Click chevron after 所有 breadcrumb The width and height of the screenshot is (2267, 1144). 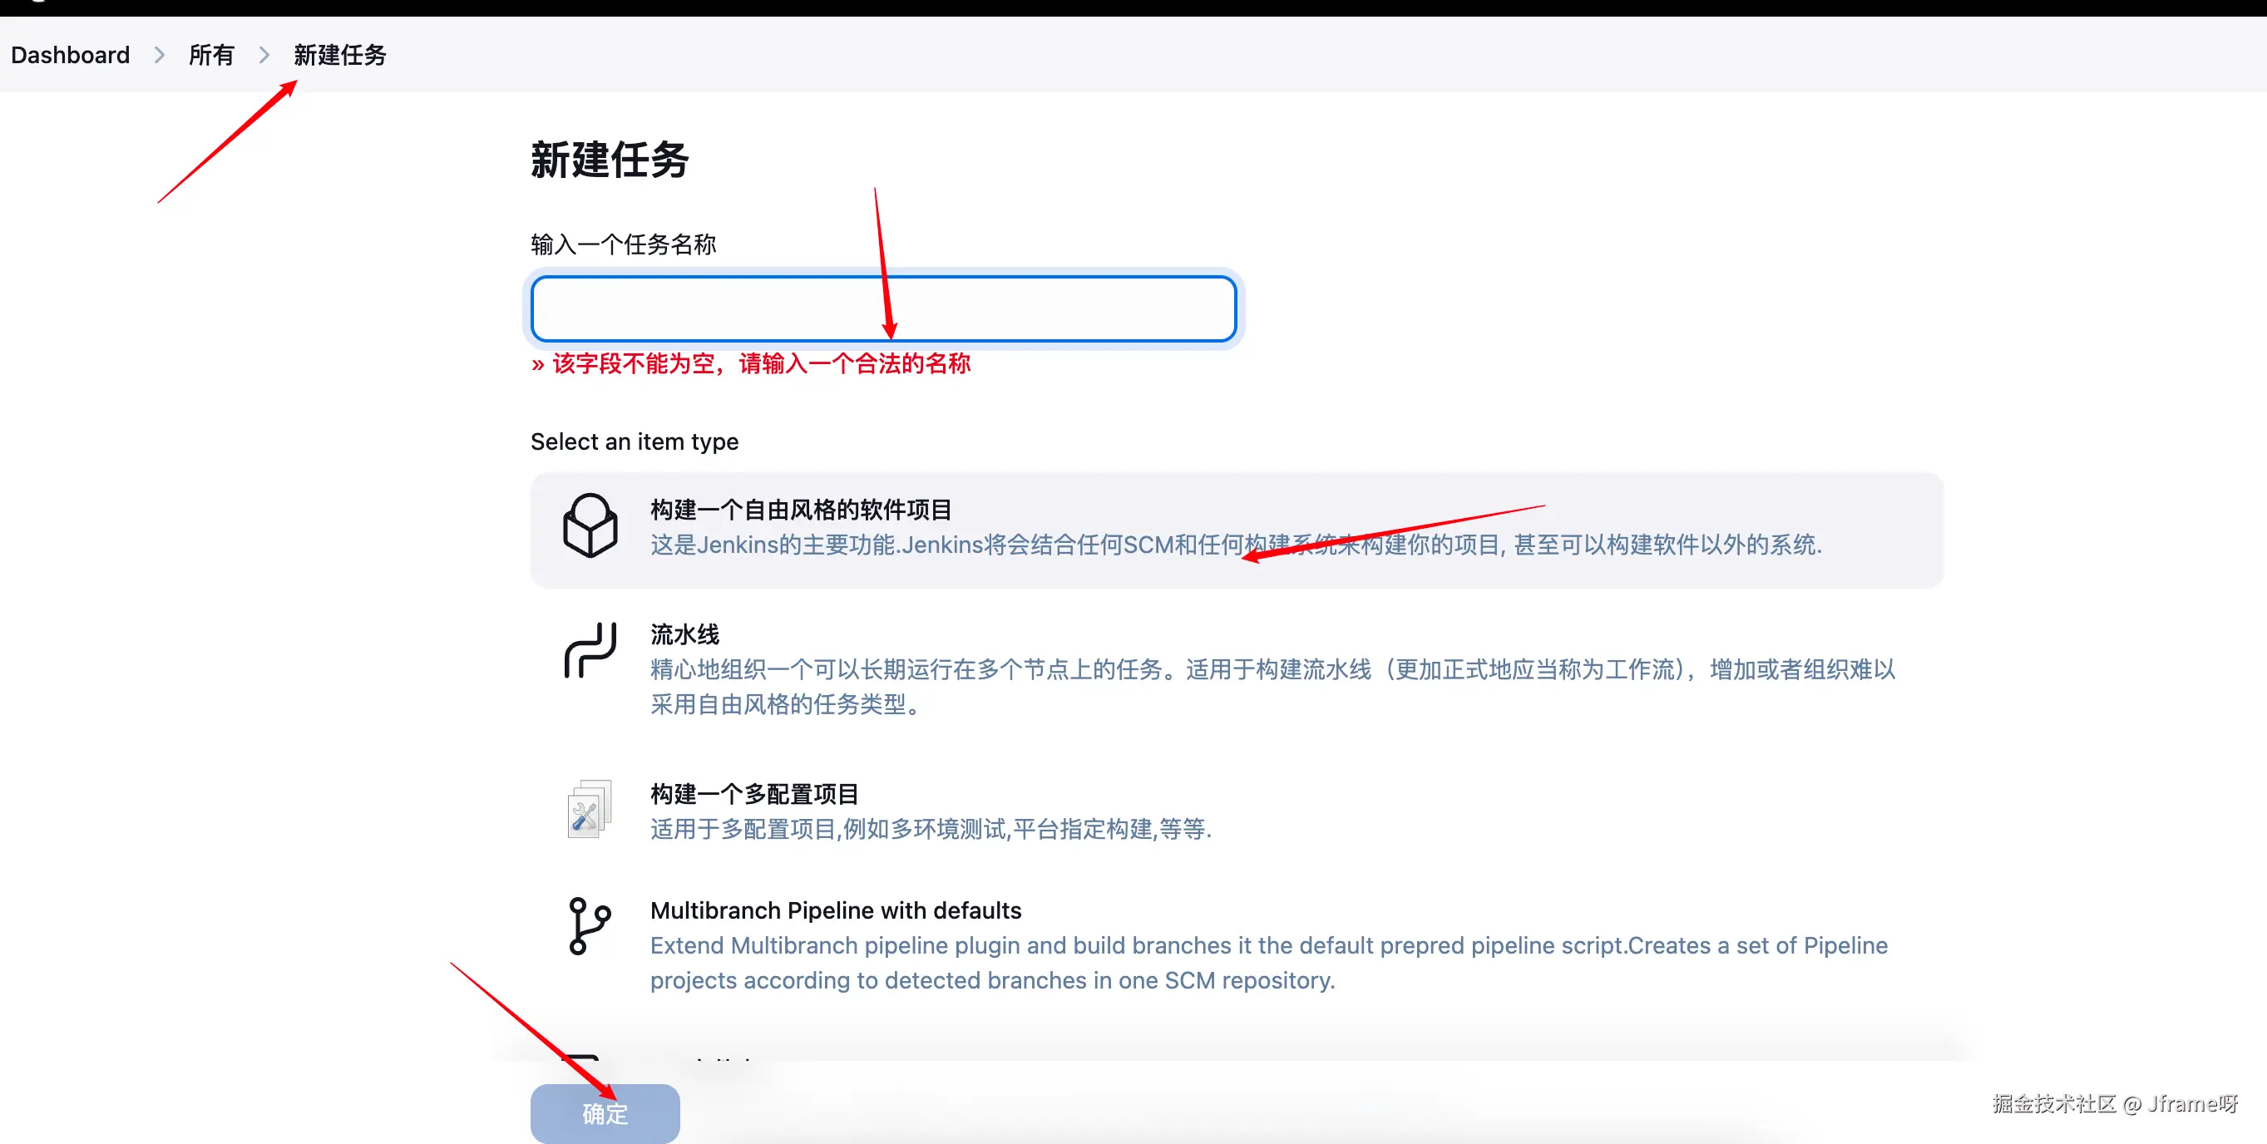[264, 55]
